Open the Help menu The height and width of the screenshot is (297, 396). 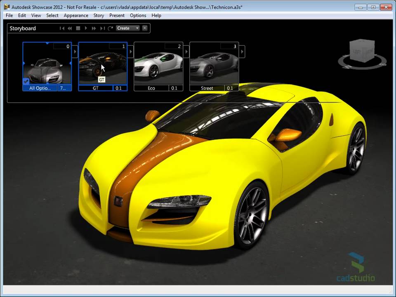[x=156, y=15]
